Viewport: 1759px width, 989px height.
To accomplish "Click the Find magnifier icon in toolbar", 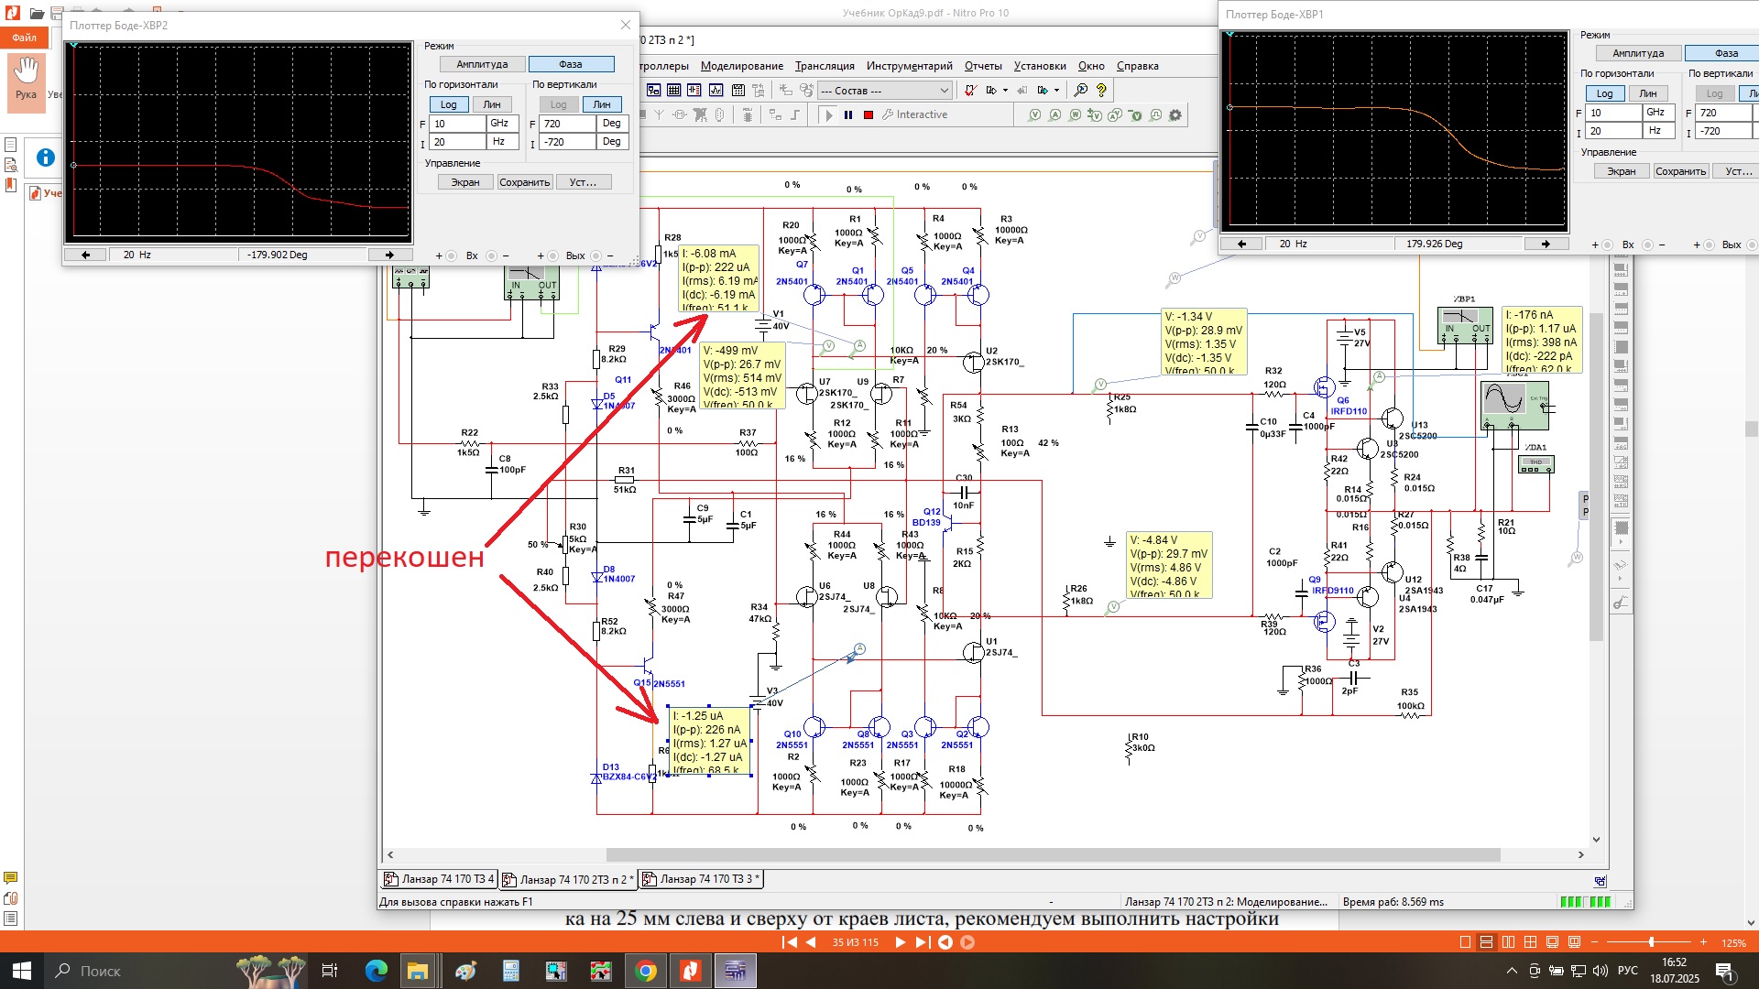I will (x=1081, y=91).
